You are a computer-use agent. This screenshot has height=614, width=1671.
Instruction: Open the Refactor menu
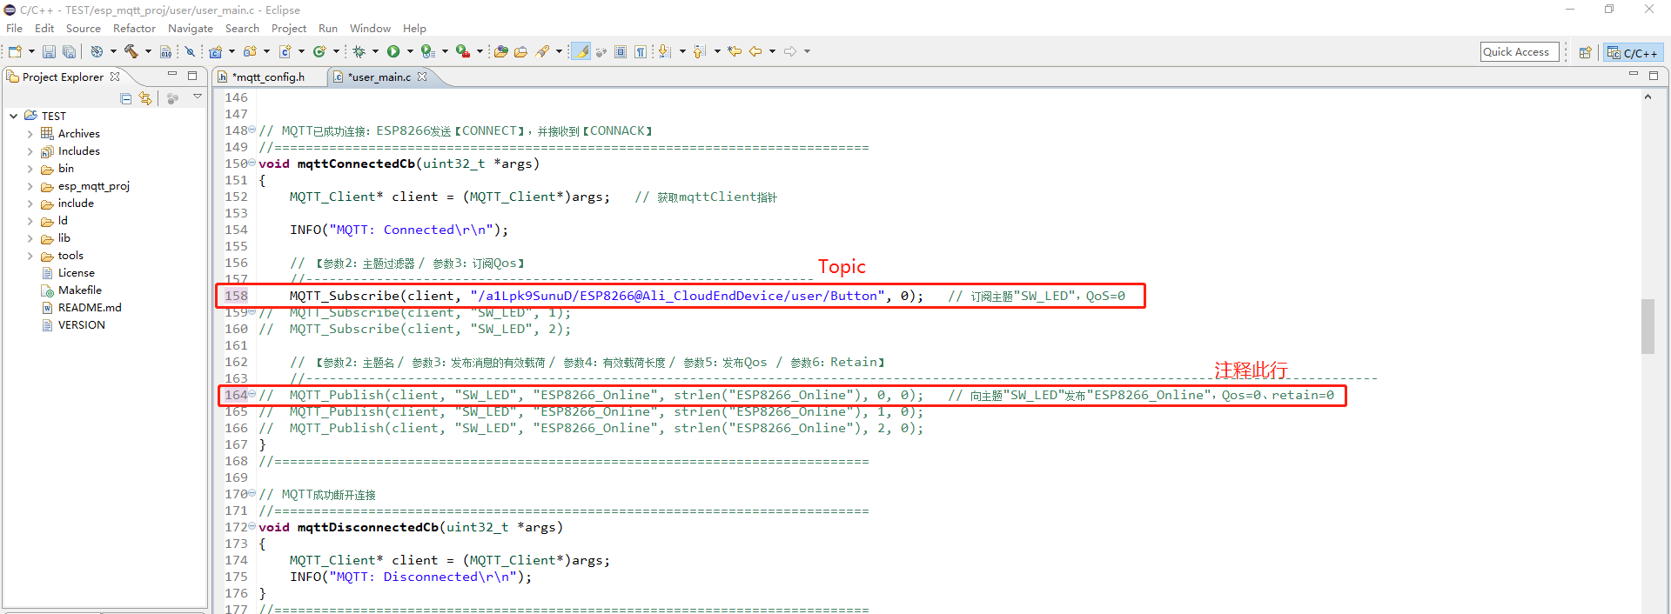click(x=134, y=28)
